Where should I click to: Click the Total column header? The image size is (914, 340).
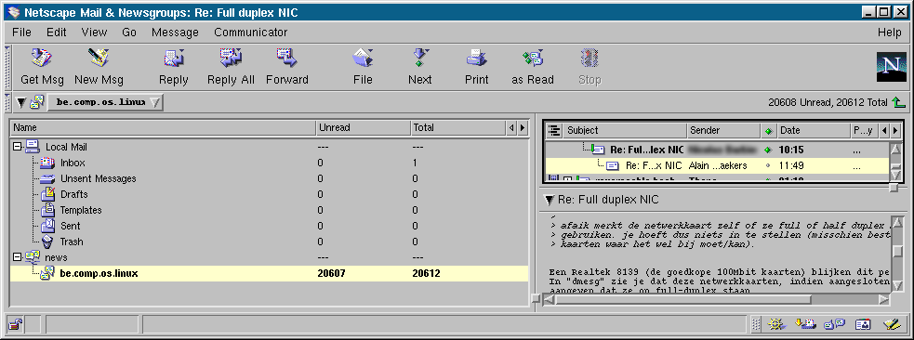(458, 127)
